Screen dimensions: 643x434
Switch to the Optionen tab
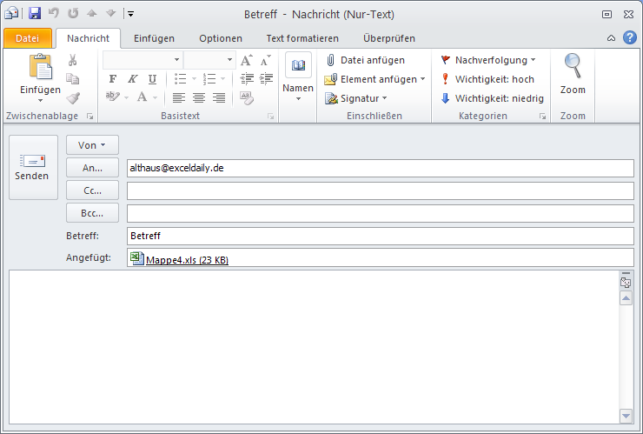point(221,38)
